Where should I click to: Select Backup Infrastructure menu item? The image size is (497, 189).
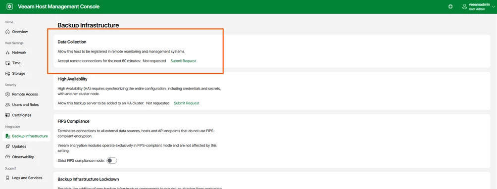[26, 136]
